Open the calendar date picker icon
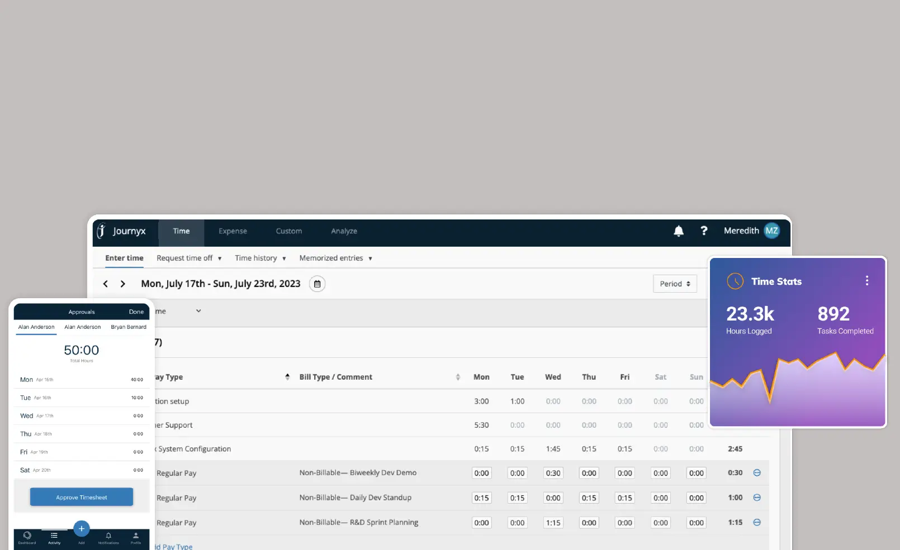 click(x=317, y=284)
